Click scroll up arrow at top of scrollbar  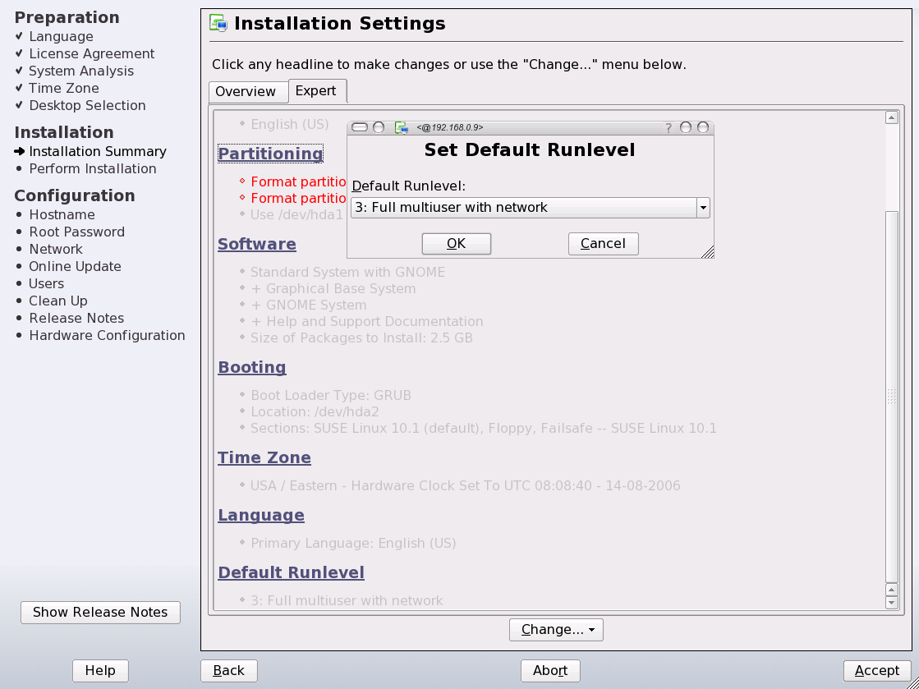[x=892, y=118]
